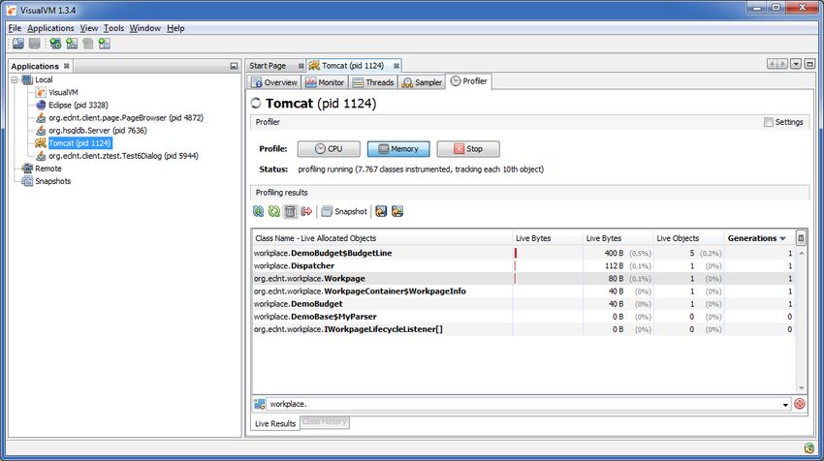Open the Help menu
Image resolution: width=824 pixels, height=461 pixels.
[175, 28]
